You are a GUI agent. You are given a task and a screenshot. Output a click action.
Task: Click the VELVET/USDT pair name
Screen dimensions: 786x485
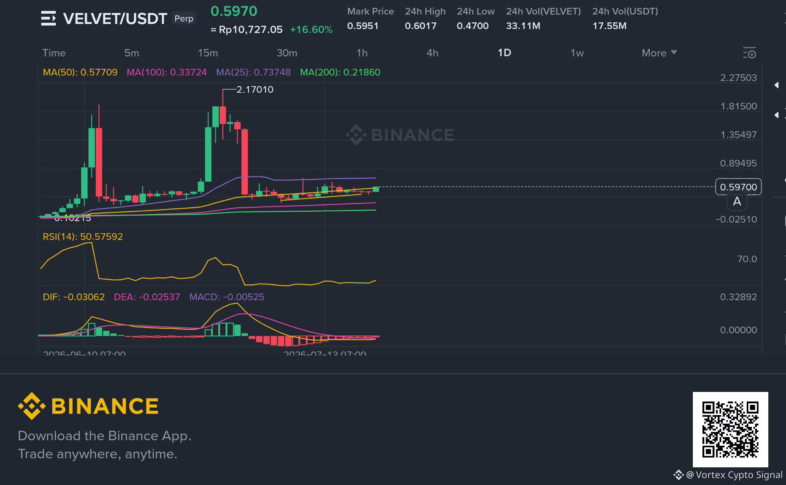pyautogui.click(x=115, y=18)
